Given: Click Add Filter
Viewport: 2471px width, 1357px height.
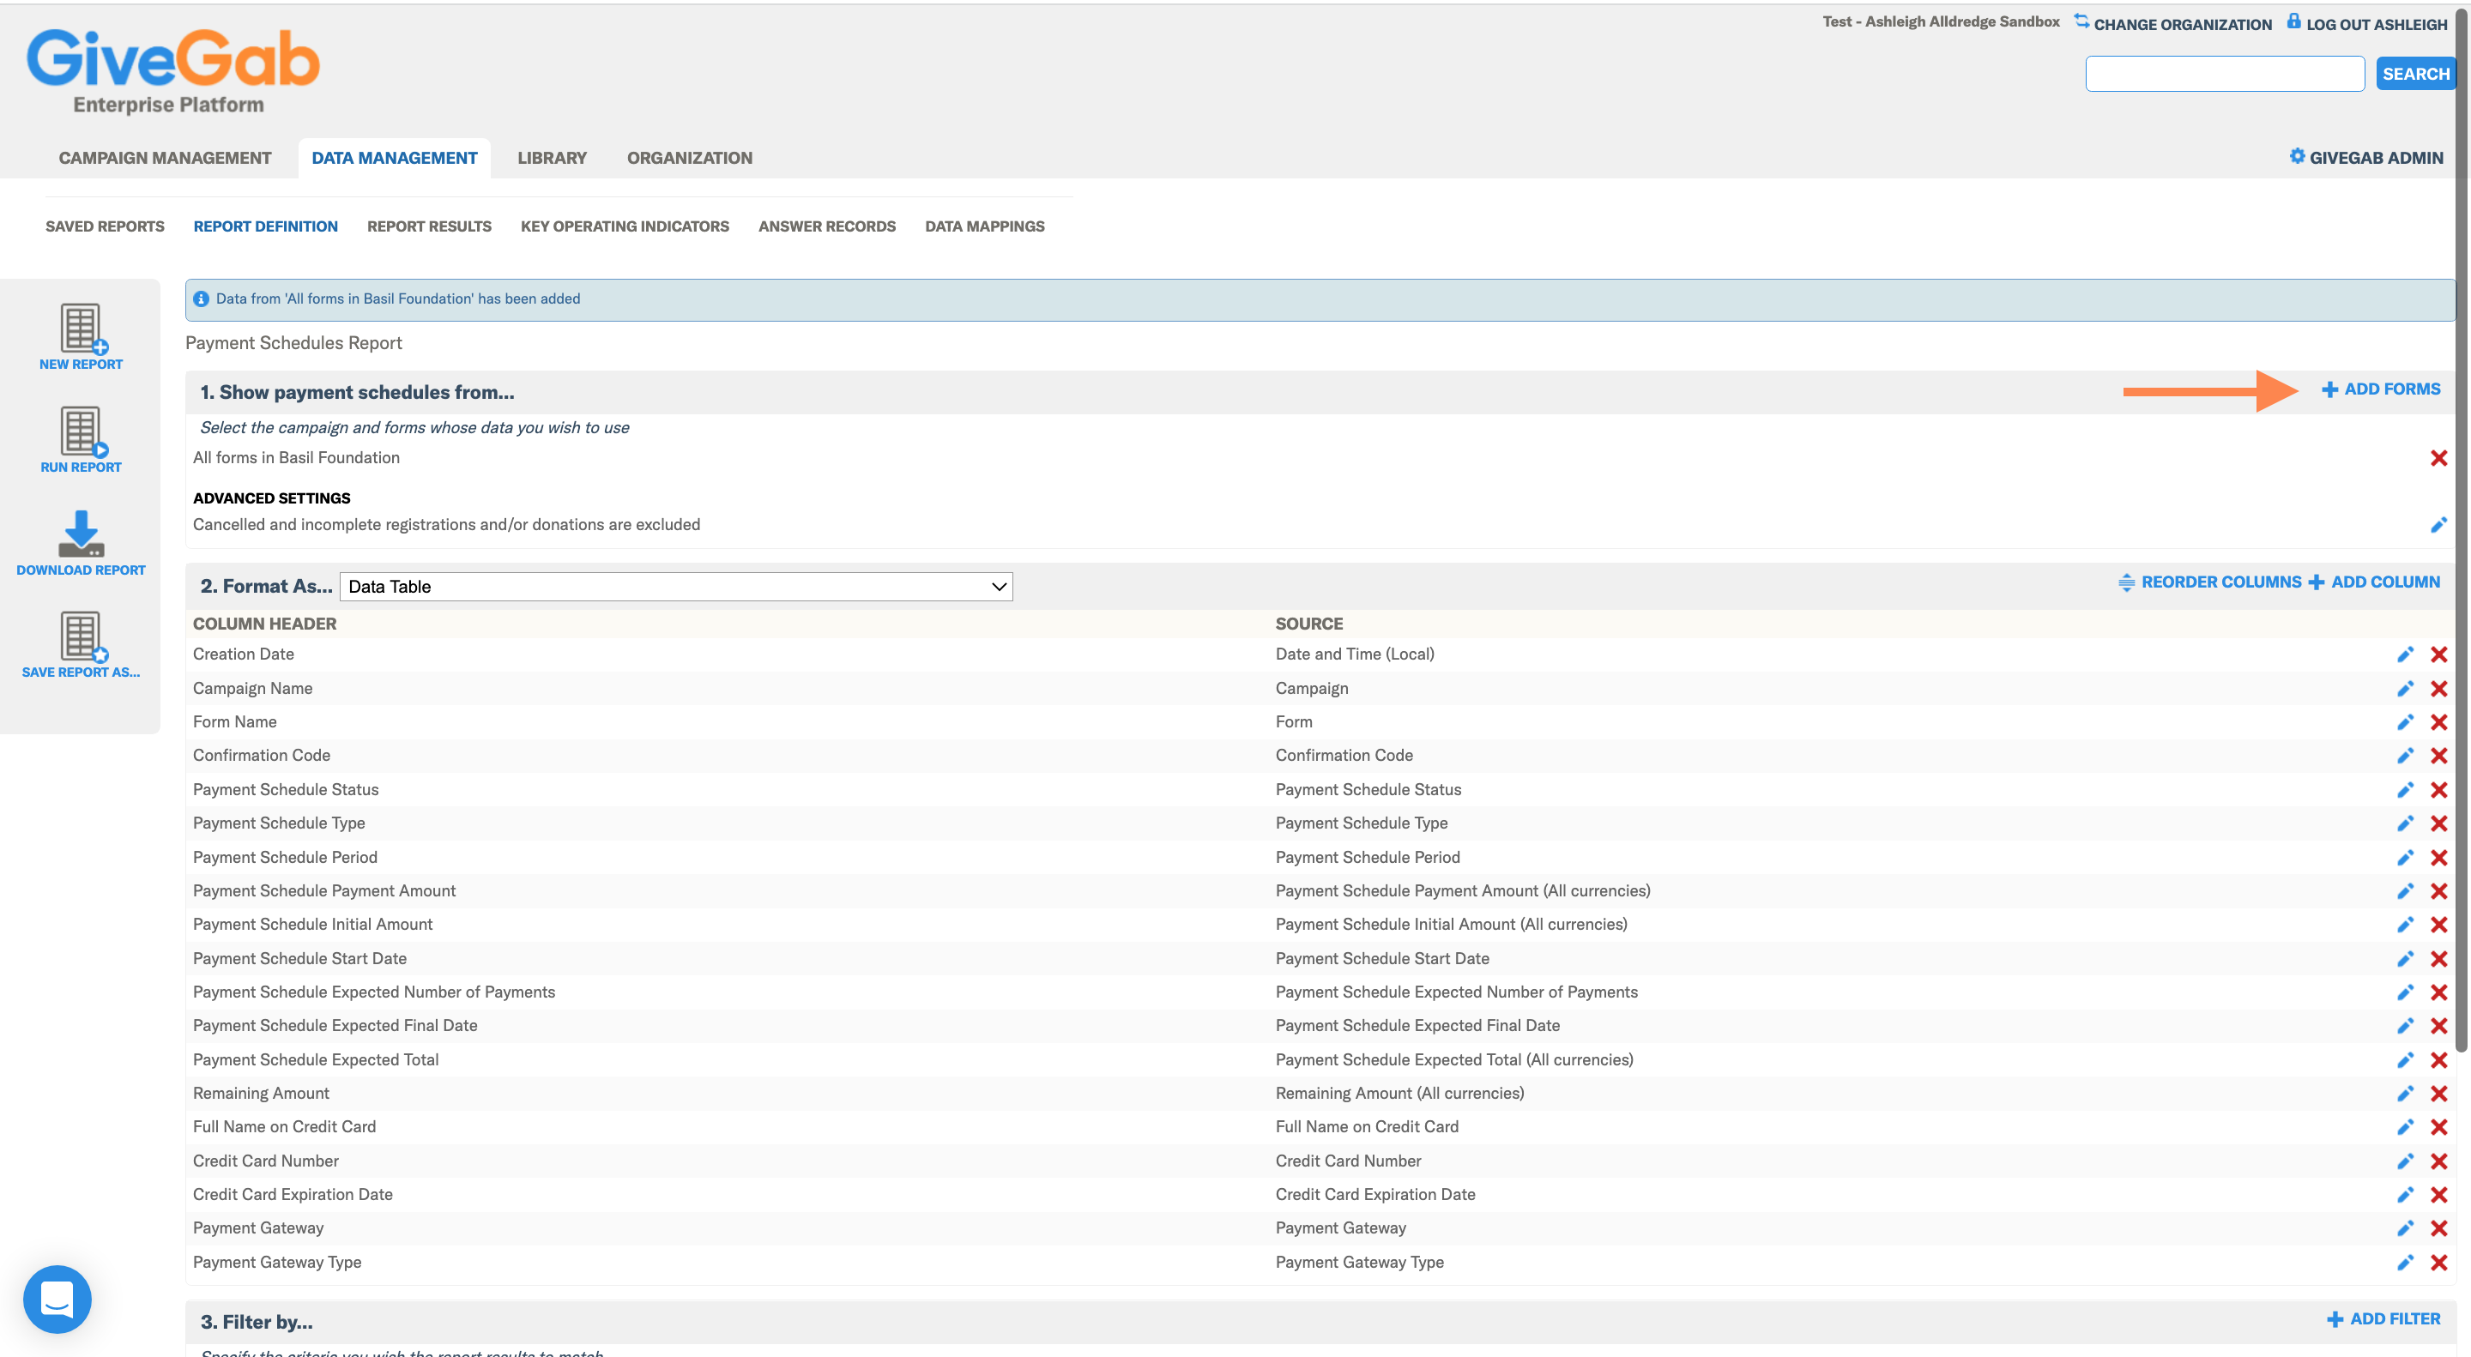Looking at the screenshot, I should tap(2383, 1319).
